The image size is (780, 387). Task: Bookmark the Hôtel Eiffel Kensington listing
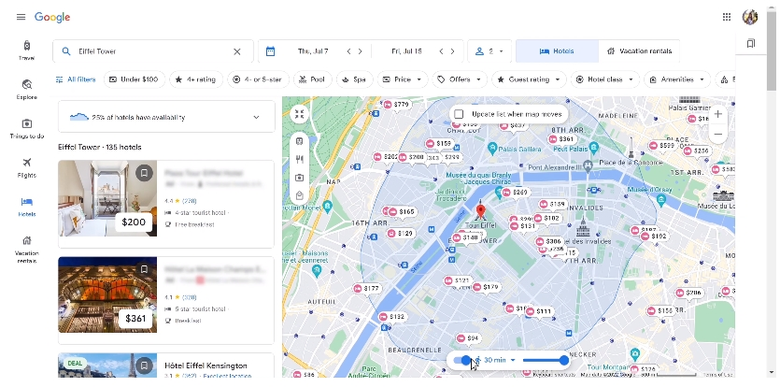(144, 365)
